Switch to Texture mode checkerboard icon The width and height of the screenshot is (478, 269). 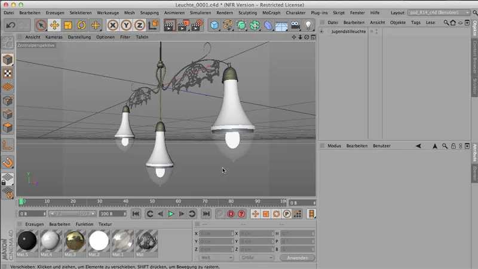[8, 74]
